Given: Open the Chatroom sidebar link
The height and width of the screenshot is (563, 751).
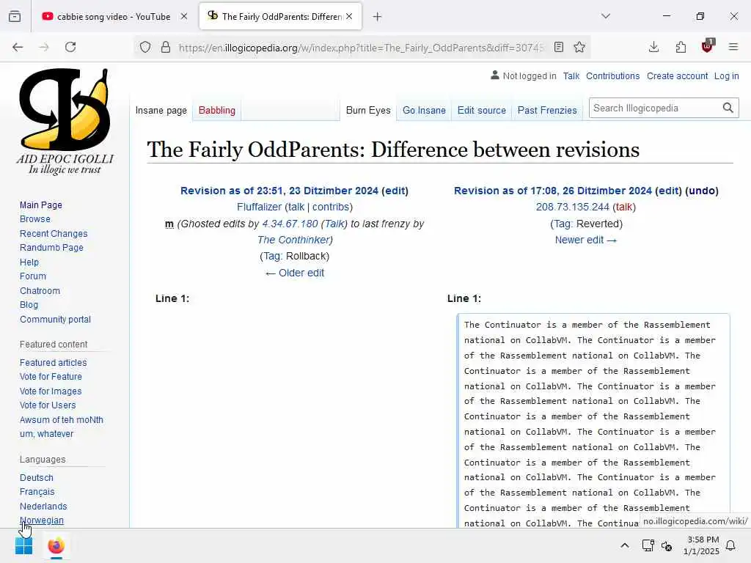Looking at the screenshot, I should click(40, 290).
